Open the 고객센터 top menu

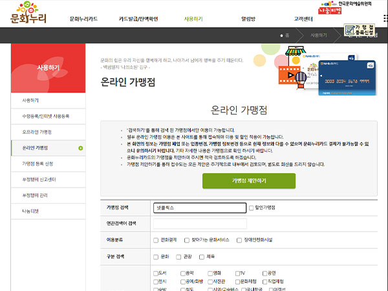pyautogui.click(x=303, y=19)
